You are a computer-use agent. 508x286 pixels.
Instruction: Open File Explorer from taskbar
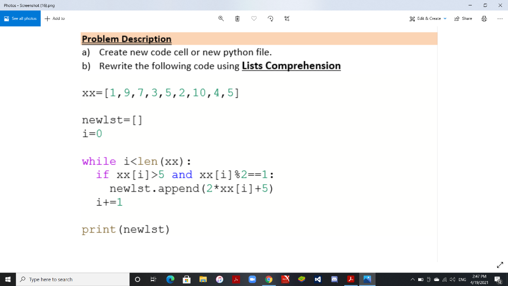[203, 279]
